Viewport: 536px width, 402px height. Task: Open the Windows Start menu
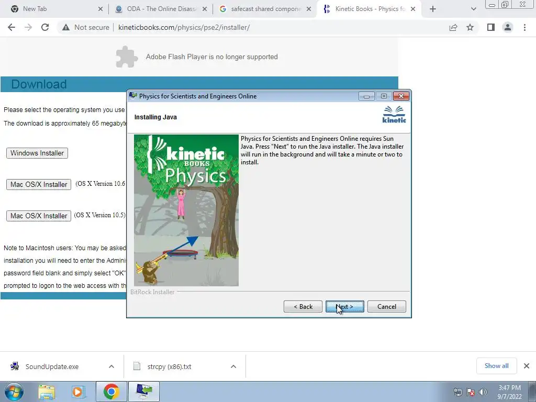tap(14, 392)
